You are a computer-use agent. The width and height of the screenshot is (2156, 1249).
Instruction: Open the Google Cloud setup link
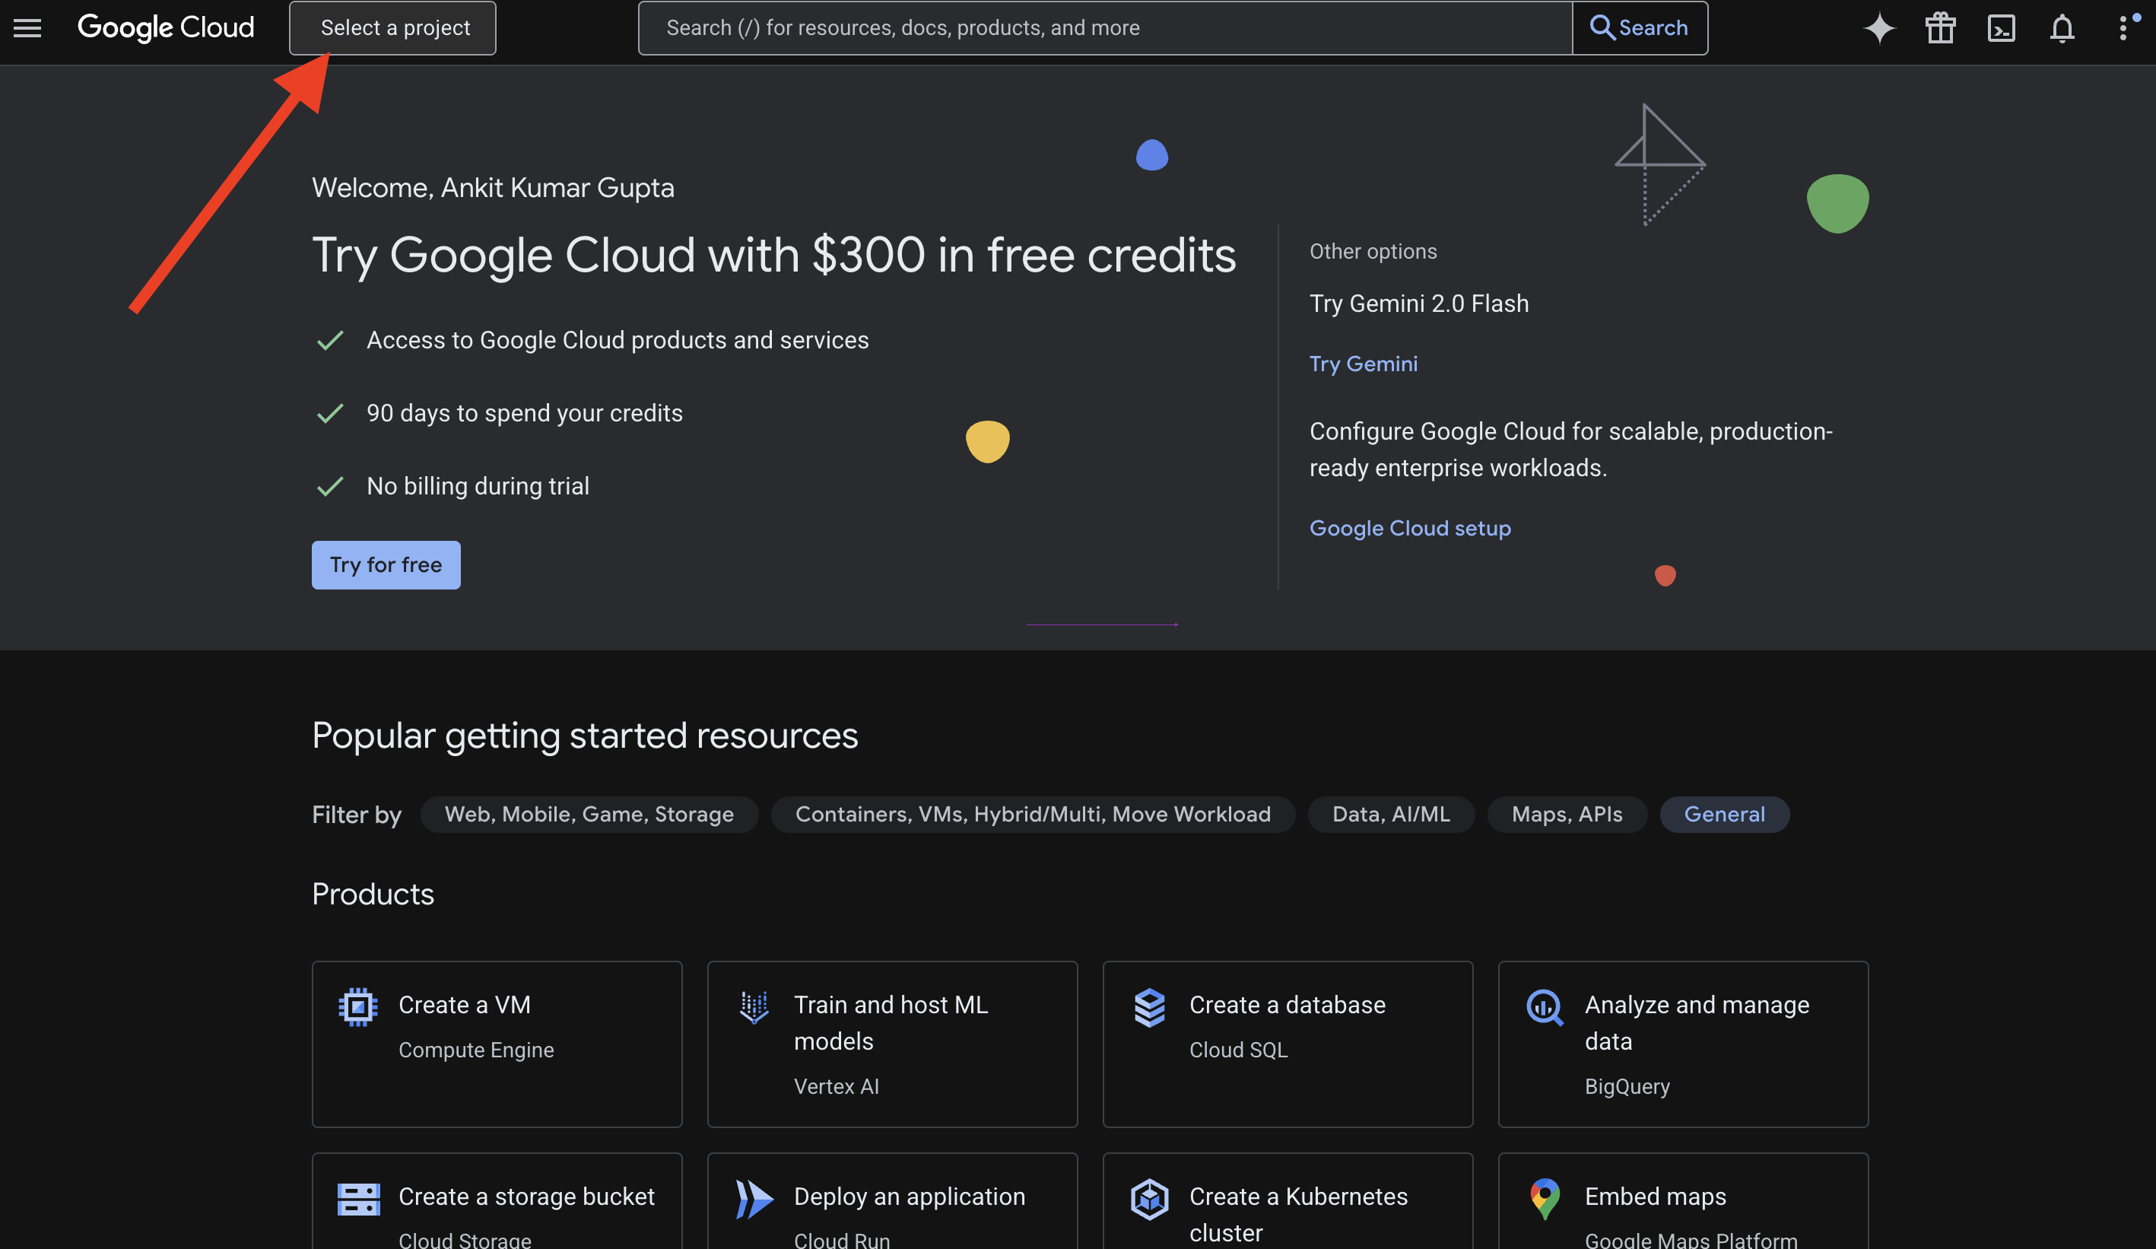coord(1409,528)
